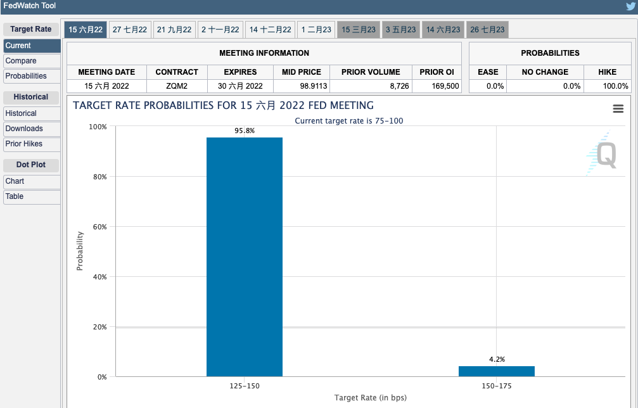The image size is (638, 408).
Task: Go to the 14 六月23 meeting tab
Action: 443,30
